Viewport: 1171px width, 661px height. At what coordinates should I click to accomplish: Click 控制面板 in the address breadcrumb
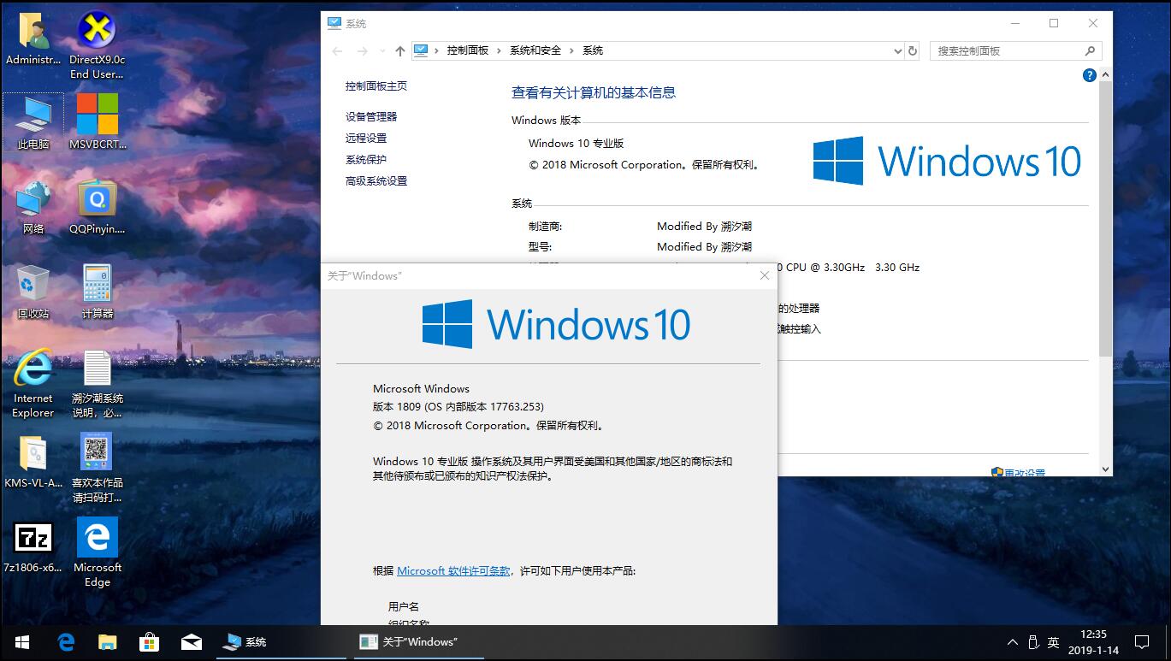(467, 50)
